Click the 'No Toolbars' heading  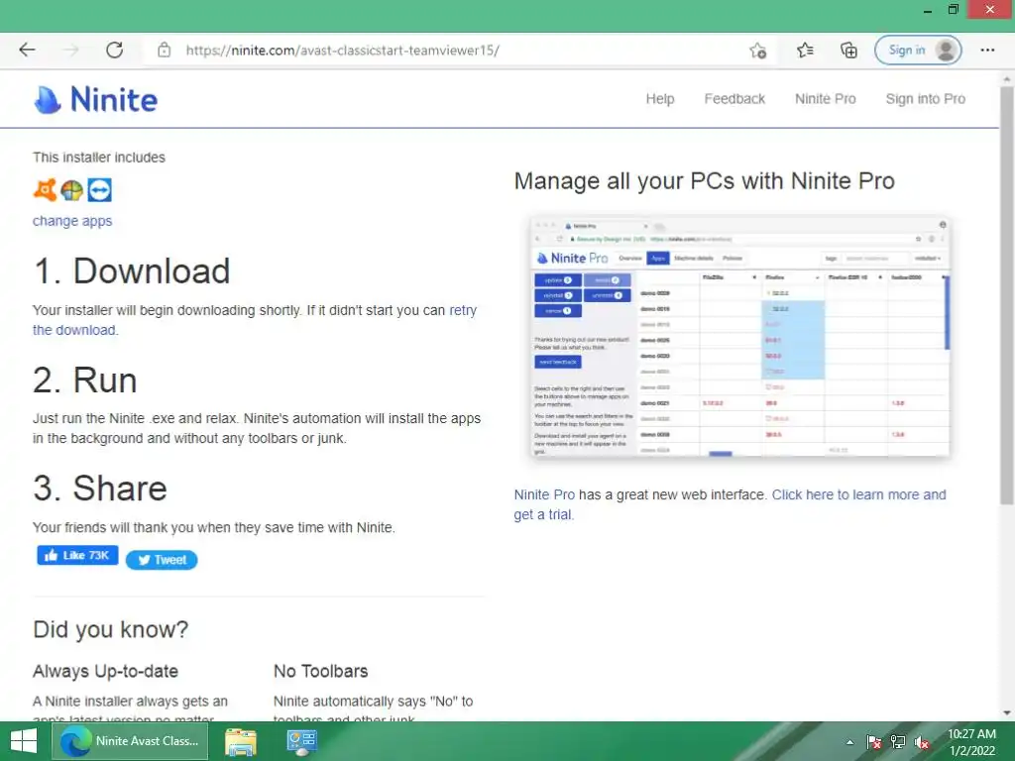320,671
